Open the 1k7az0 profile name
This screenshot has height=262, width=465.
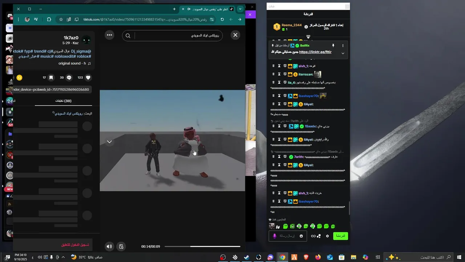point(71,38)
